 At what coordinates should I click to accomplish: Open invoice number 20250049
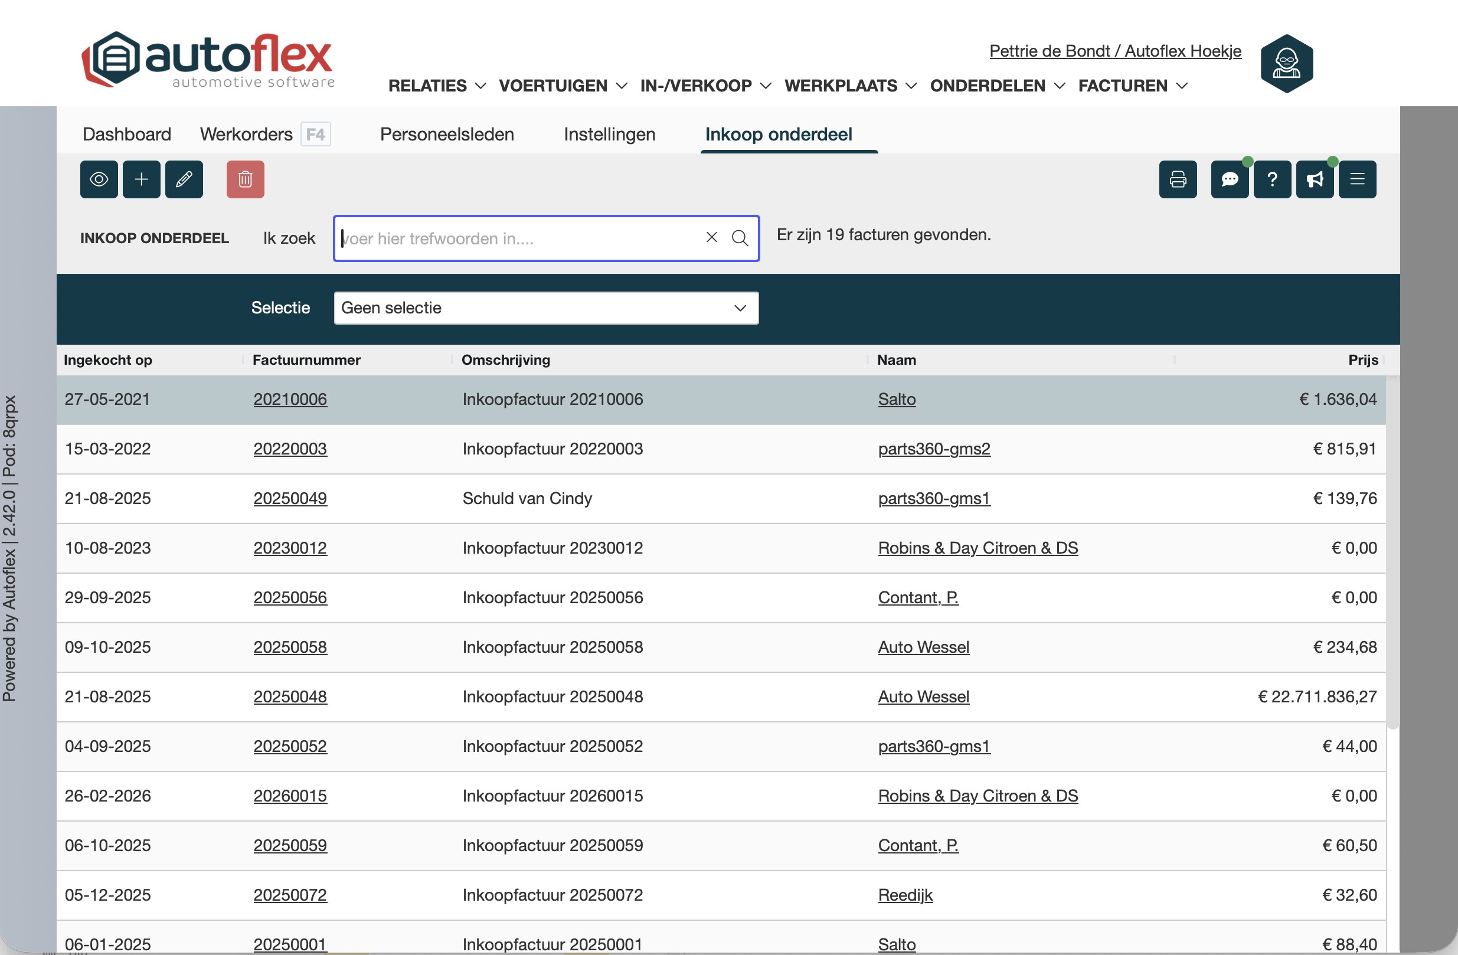coord(290,499)
